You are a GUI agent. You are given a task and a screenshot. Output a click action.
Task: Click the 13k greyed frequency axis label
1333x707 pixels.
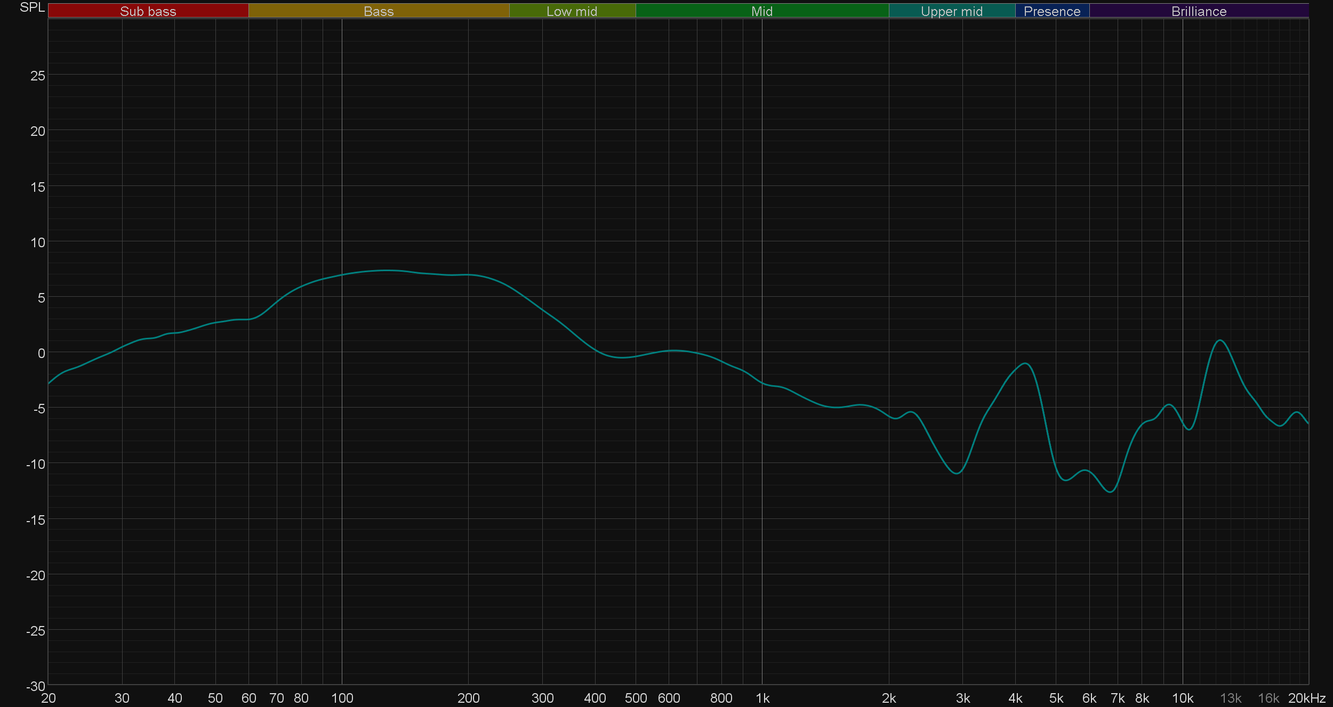point(1231,698)
